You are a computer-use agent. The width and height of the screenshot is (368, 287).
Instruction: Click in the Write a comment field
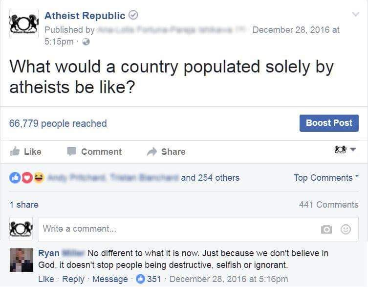pos(176,229)
